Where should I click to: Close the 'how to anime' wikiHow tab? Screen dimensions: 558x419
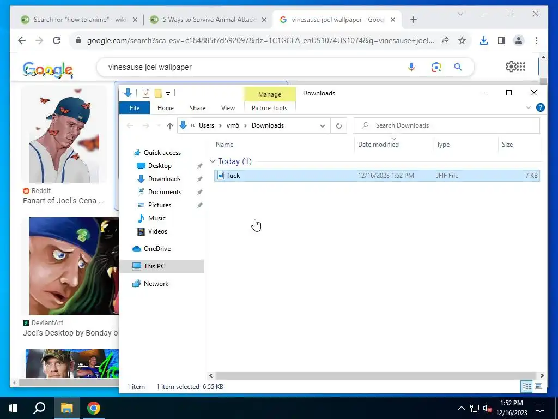135,20
